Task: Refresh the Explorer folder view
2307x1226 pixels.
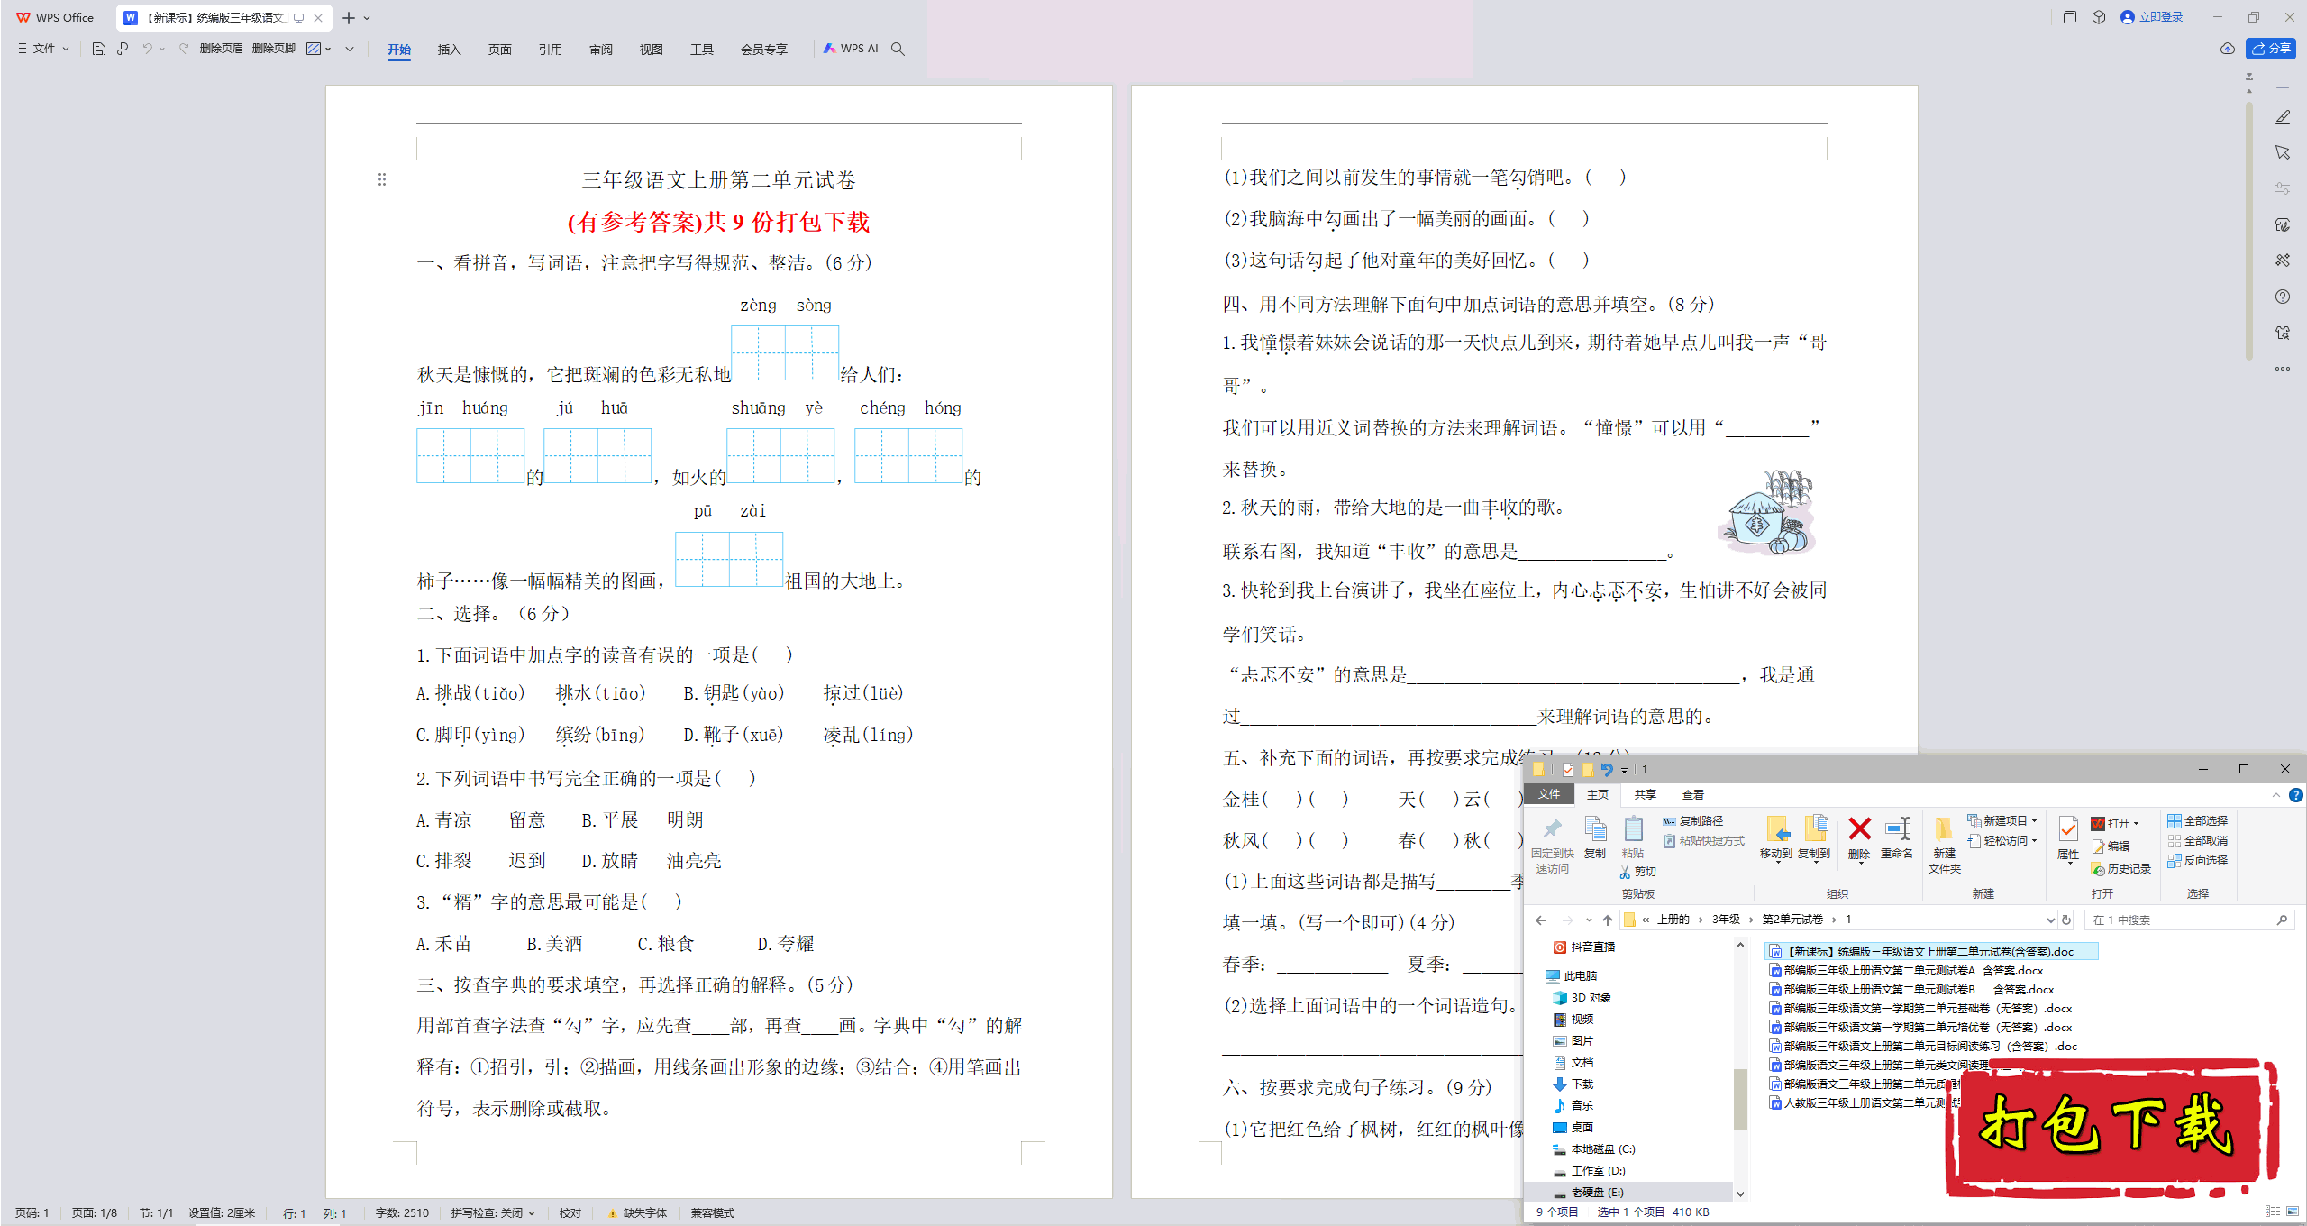Action: tap(2066, 920)
